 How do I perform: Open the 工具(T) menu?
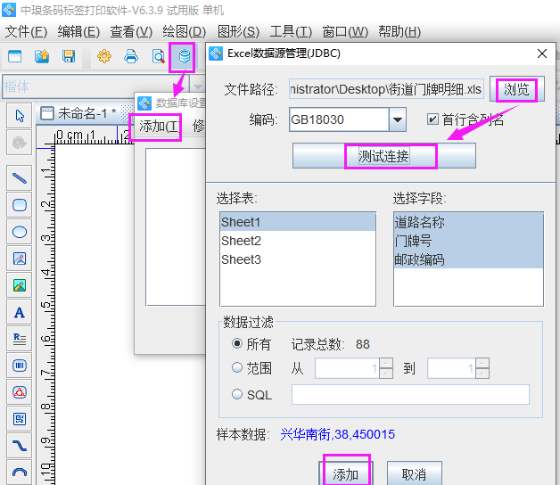pyautogui.click(x=291, y=32)
